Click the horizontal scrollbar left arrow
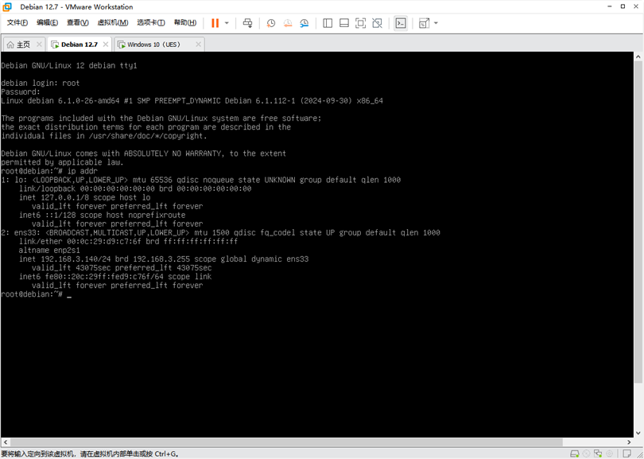Screen dimensions: 644x459 point(6,442)
